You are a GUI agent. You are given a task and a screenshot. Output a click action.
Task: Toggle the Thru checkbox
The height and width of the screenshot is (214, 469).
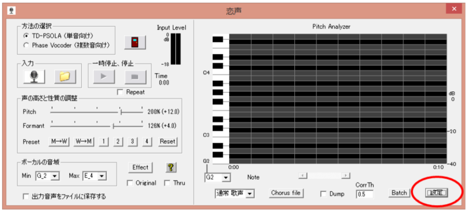point(167,183)
